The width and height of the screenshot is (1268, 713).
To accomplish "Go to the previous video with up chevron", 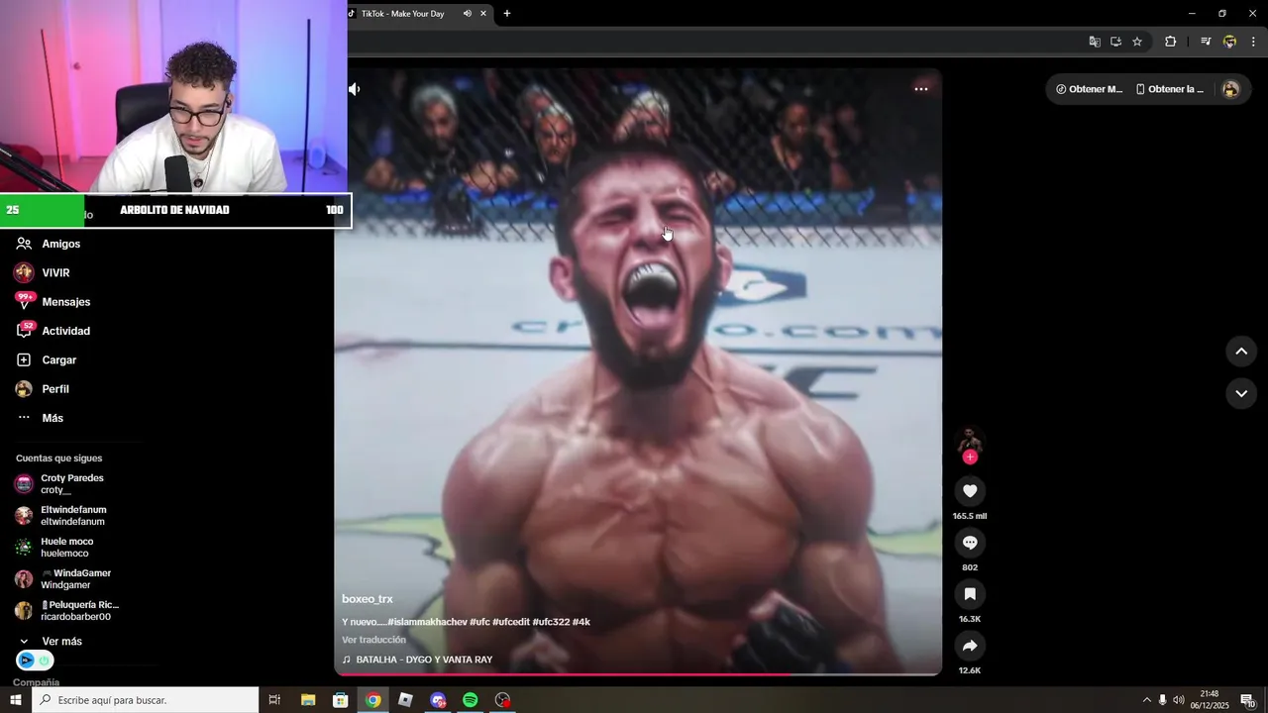I will [1241, 352].
